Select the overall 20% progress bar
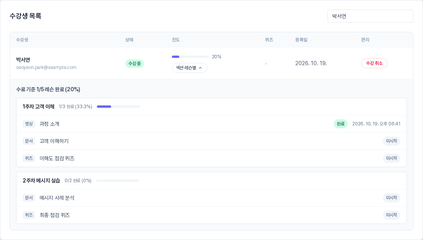Screen dimensions: 423x240 [x=190, y=57]
